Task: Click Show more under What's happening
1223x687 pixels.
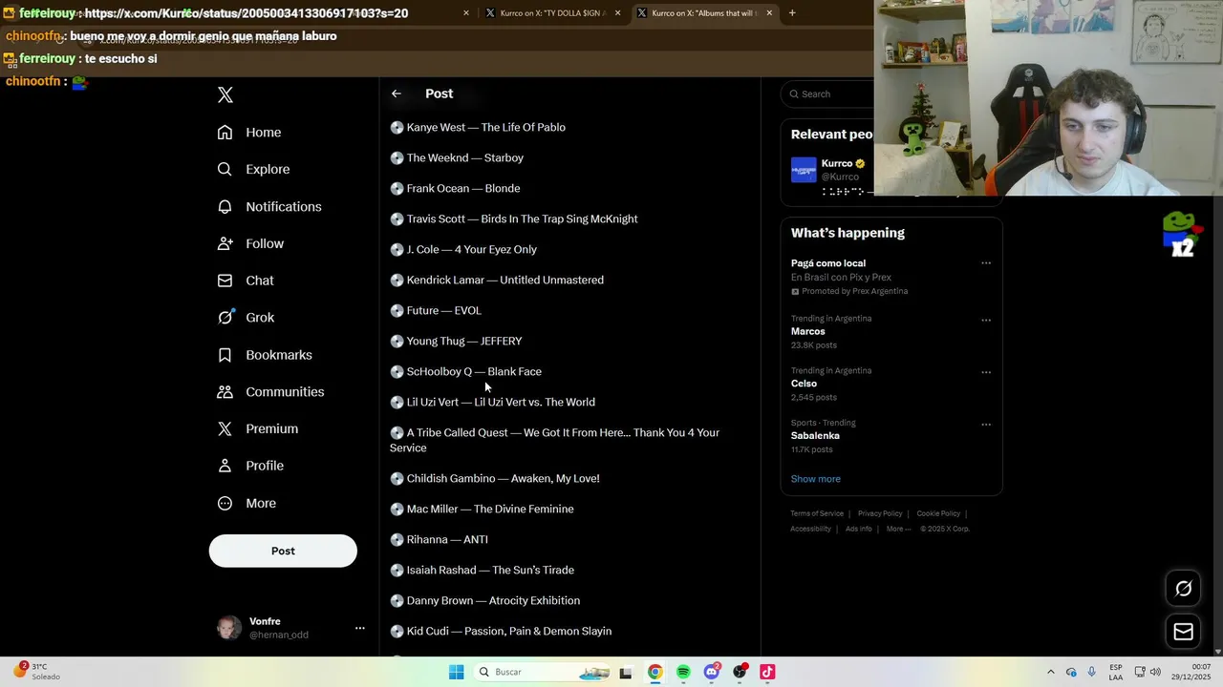Action: (x=815, y=479)
